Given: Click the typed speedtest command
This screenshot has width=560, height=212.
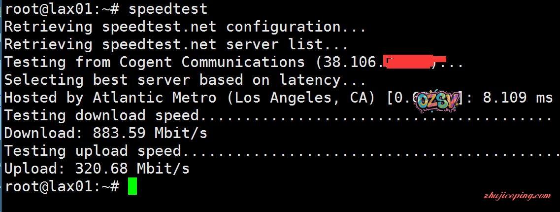Looking at the screenshot, I should point(167,9).
